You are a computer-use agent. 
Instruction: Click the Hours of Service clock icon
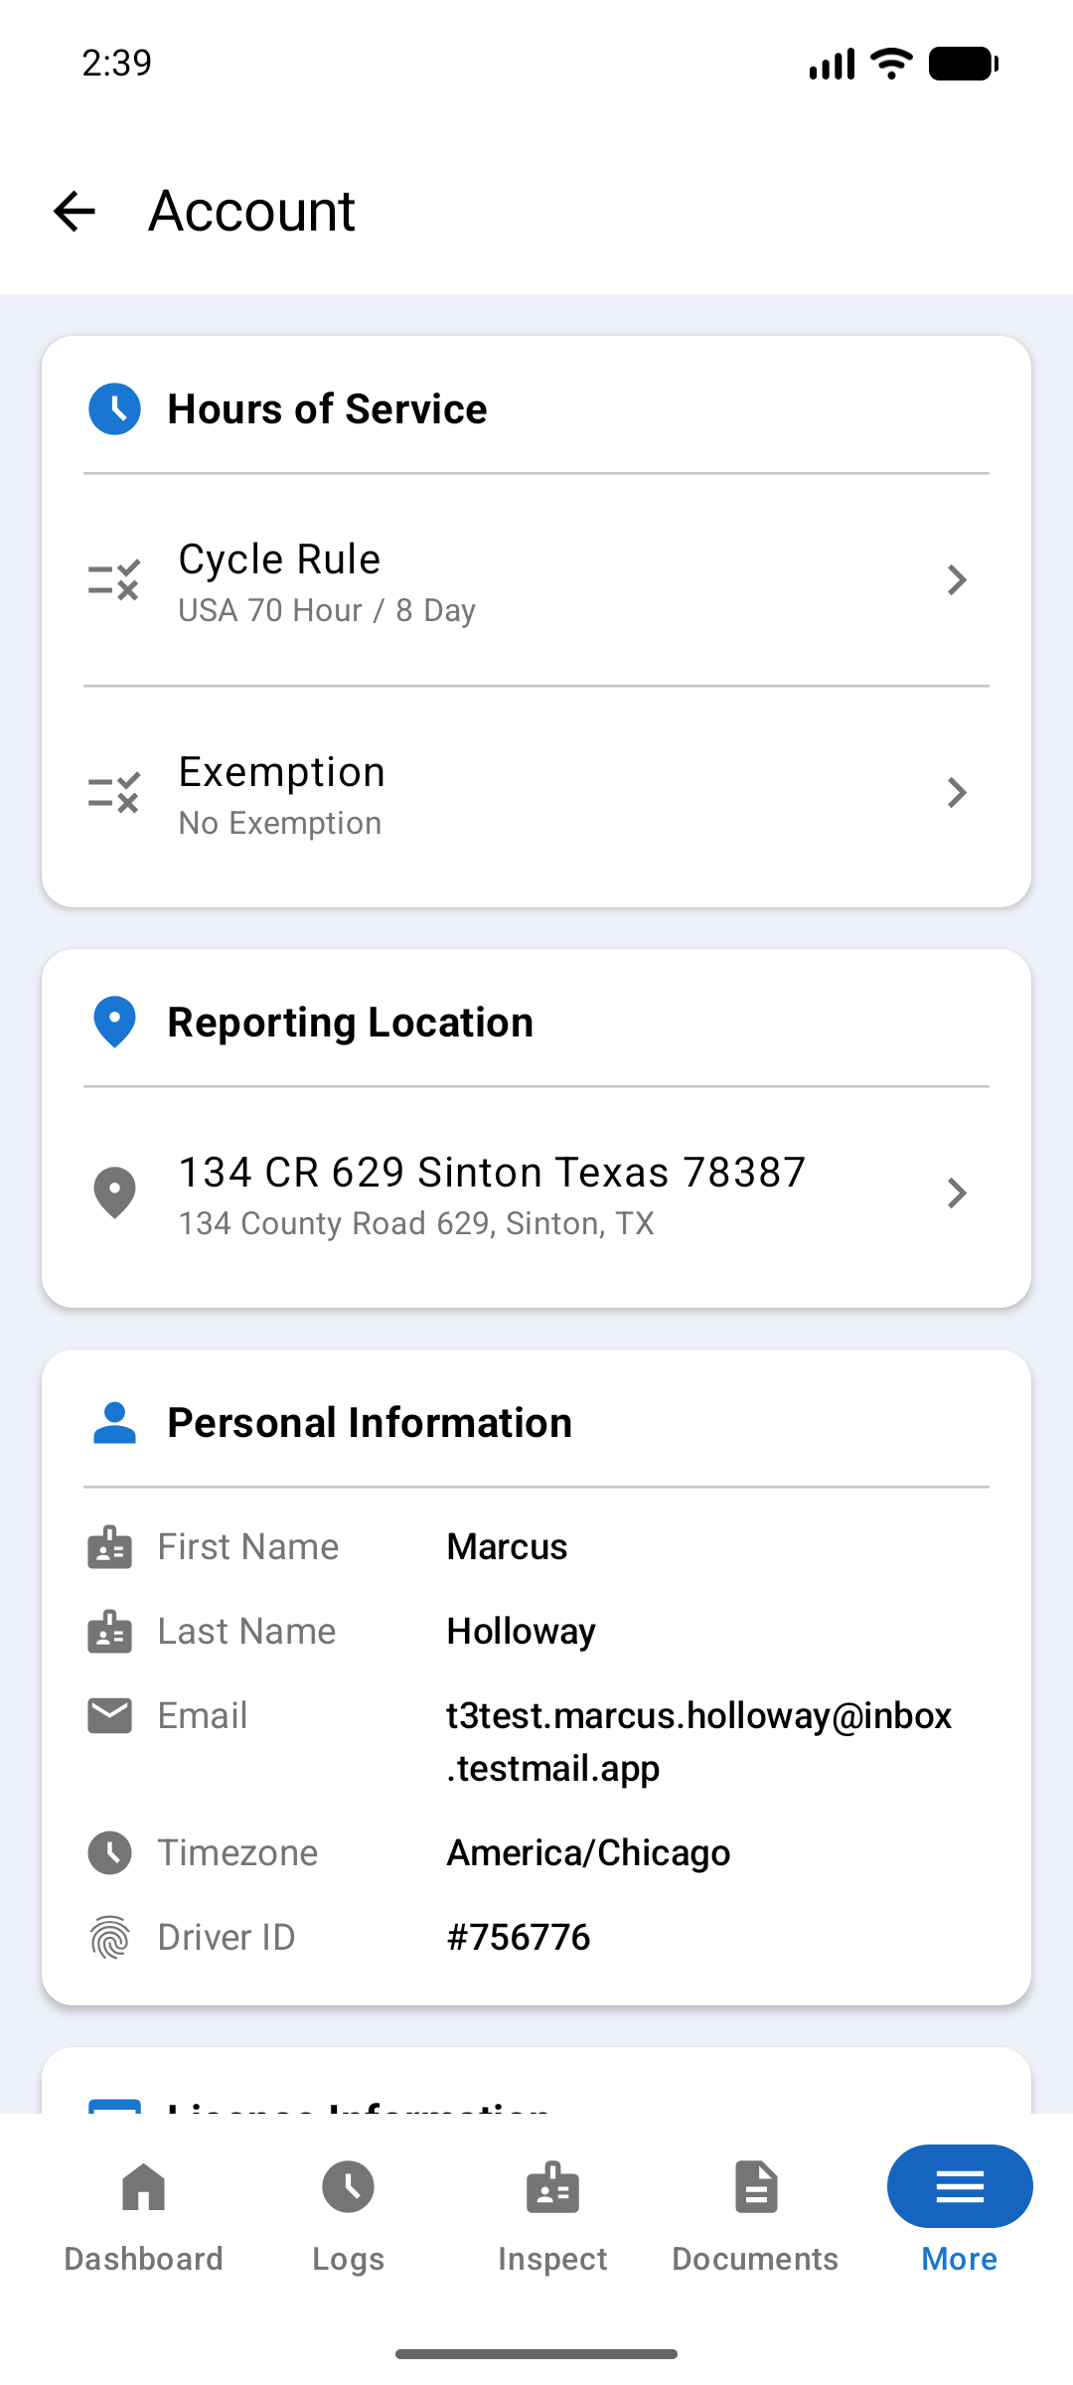pyautogui.click(x=114, y=408)
